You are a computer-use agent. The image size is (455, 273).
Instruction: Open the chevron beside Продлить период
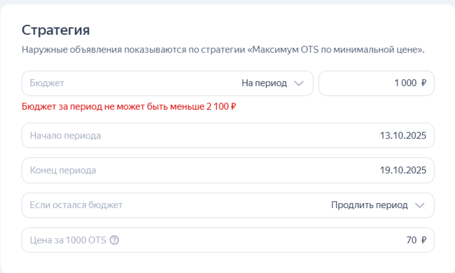420,206
